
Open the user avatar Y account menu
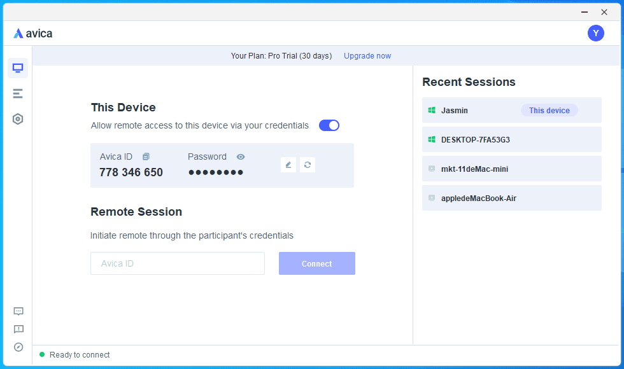tap(595, 33)
